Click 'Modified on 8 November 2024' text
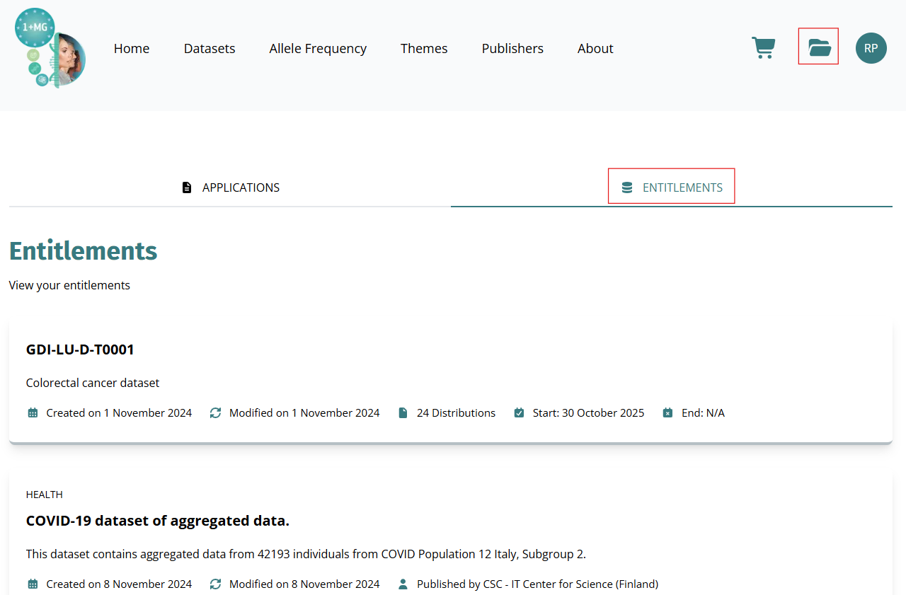 pyautogui.click(x=304, y=584)
